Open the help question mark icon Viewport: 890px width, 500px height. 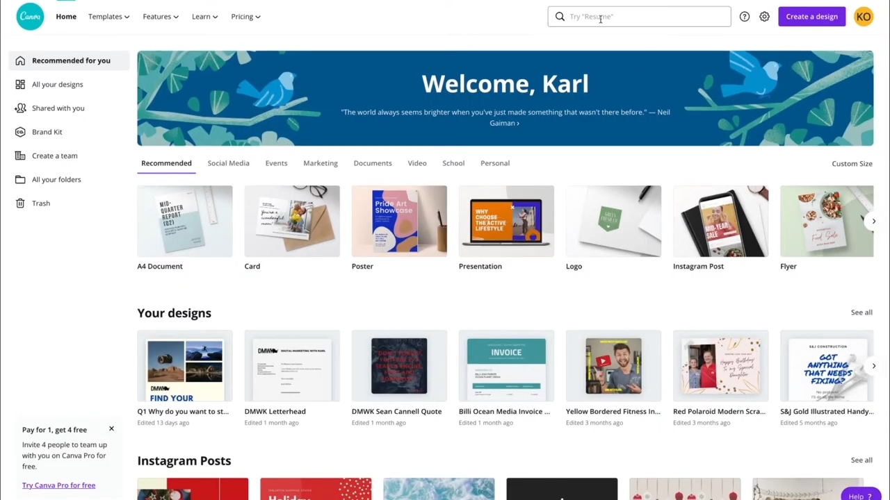745,17
